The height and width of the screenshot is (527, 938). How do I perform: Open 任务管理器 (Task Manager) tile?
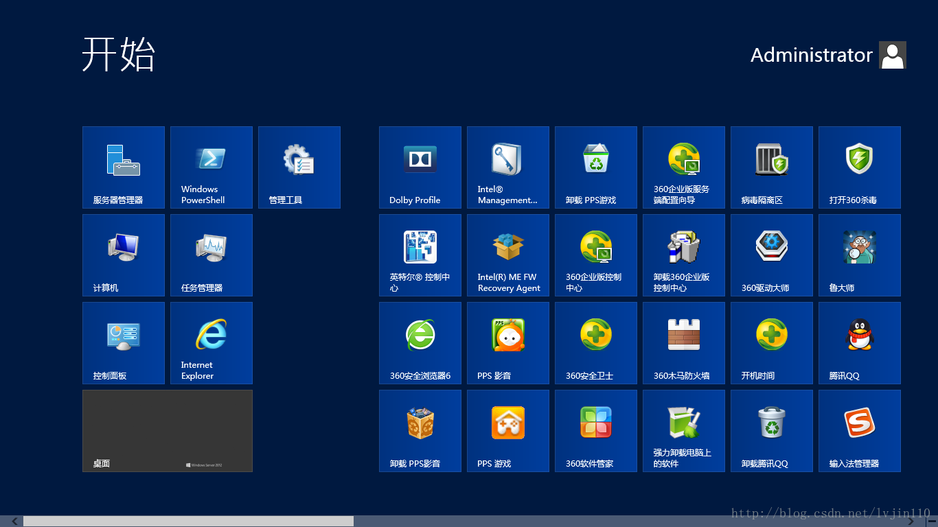pyautogui.click(x=211, y=255)
